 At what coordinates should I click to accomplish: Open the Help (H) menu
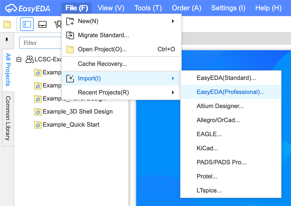pyautogui.click(x=268, y=8)
